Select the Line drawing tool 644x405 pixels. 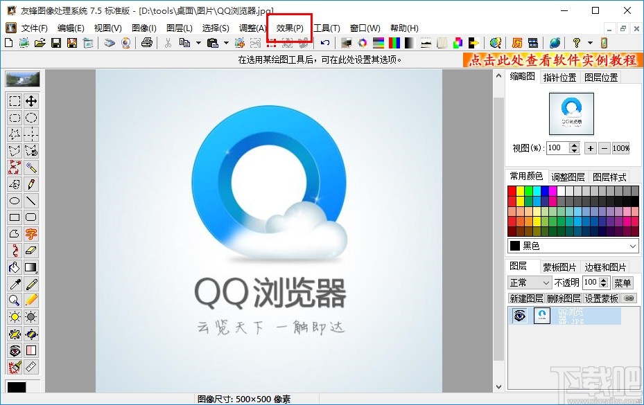tap(31, 200)
